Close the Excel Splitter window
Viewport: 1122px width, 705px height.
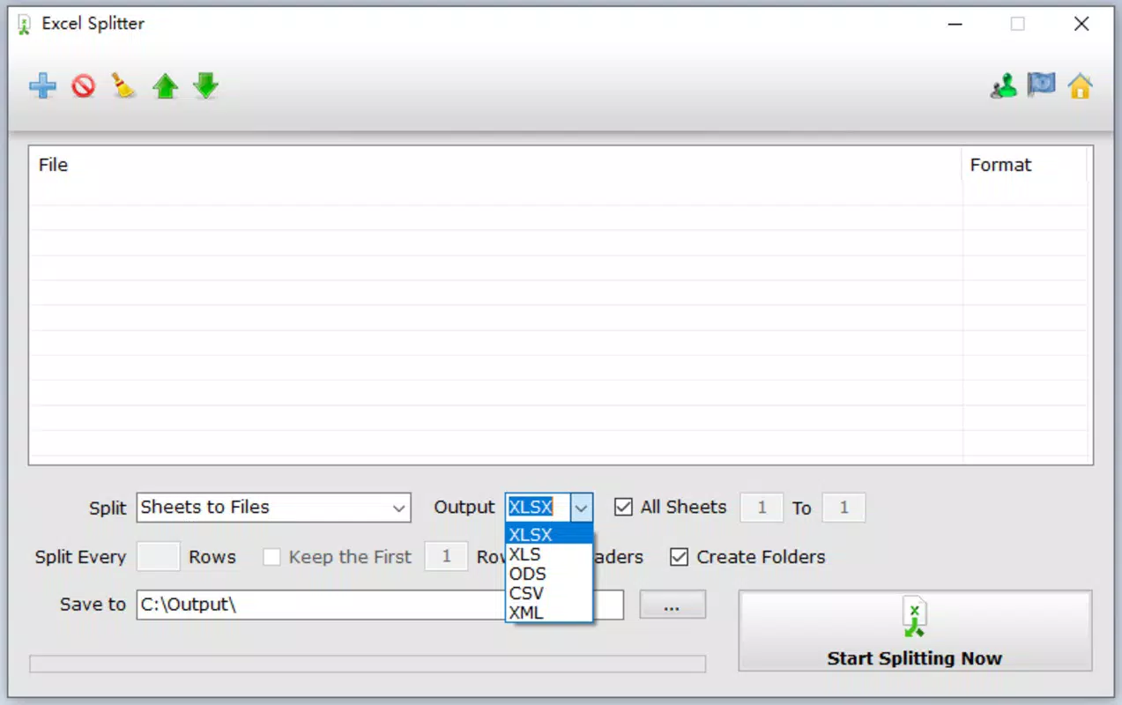1081,25
